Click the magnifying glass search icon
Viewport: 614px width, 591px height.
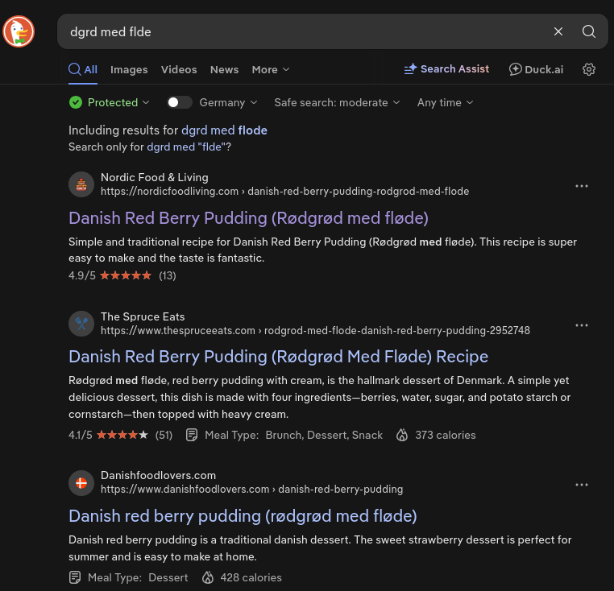point(588,31)
